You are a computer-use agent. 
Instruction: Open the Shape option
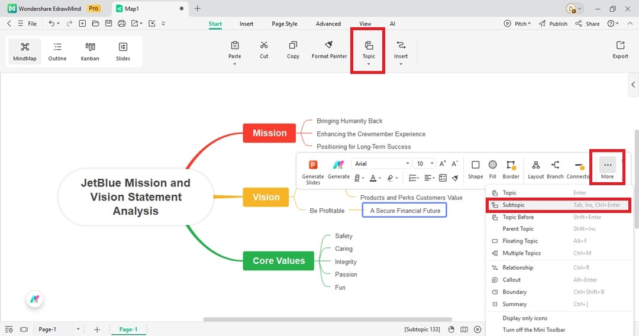click(475, 169)
